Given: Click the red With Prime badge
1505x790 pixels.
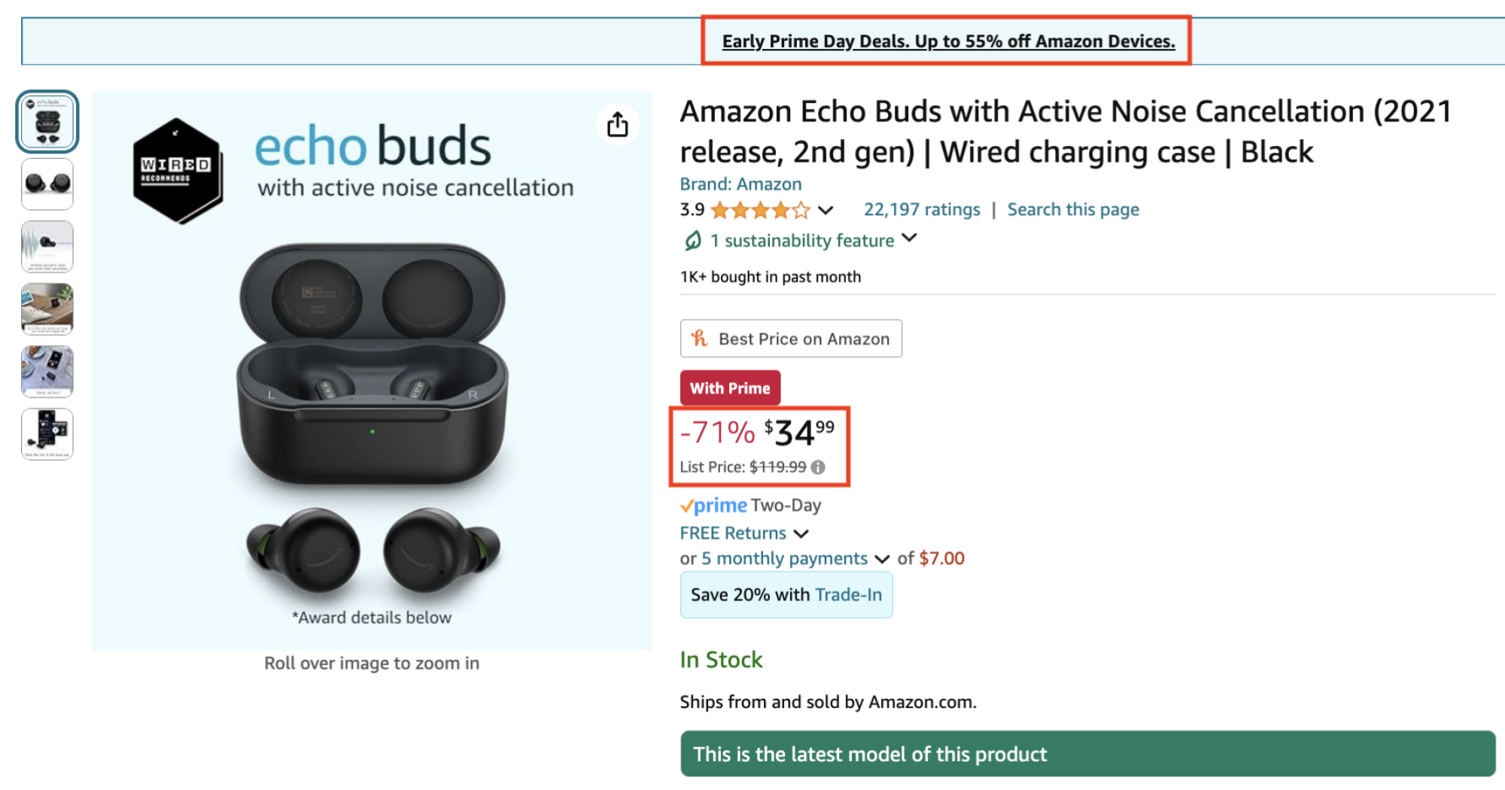Looking at the screenshot, I should tap(729, 387).
